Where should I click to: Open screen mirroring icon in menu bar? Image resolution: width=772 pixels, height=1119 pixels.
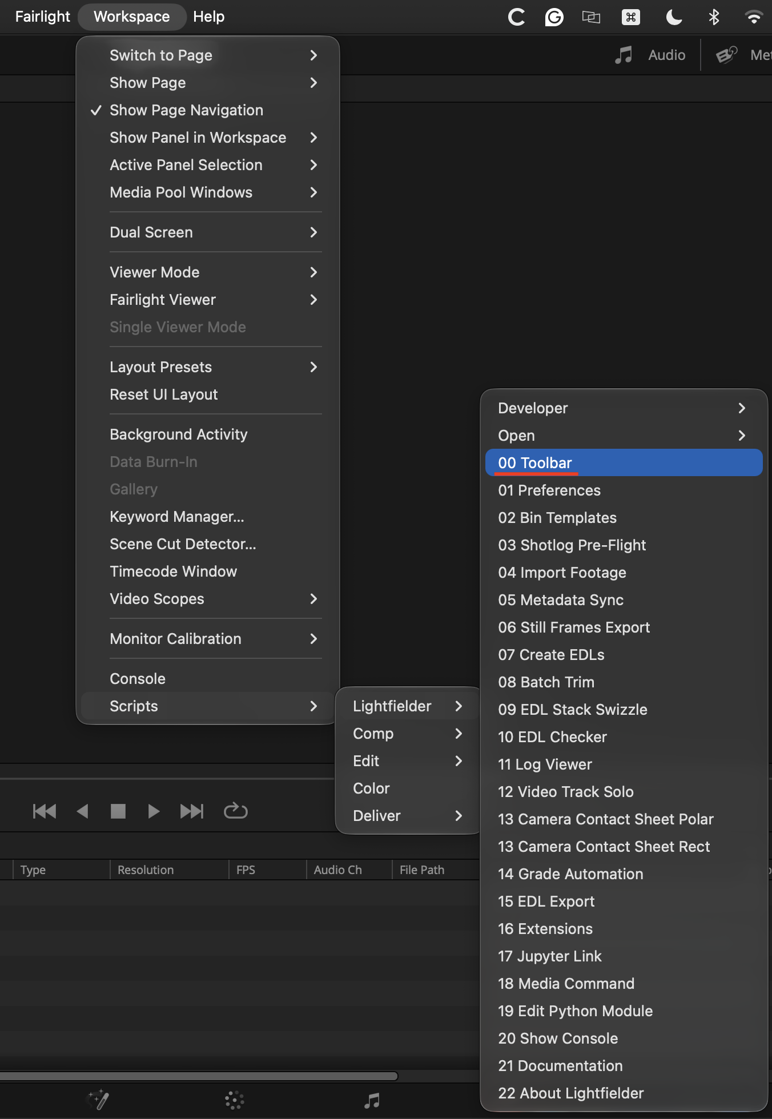(x=591, y=17)
